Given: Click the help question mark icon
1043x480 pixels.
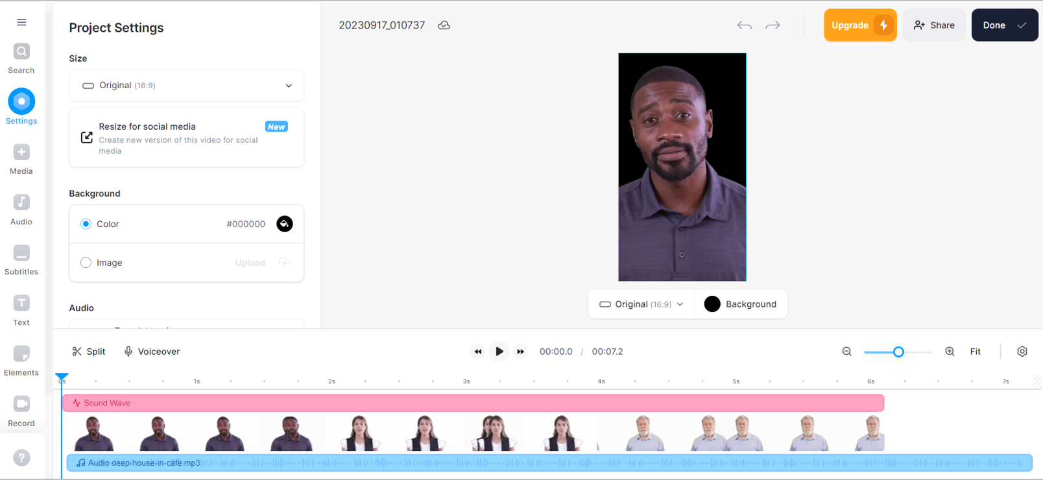Looking at the screenshot, I should (x=21, y=458).
